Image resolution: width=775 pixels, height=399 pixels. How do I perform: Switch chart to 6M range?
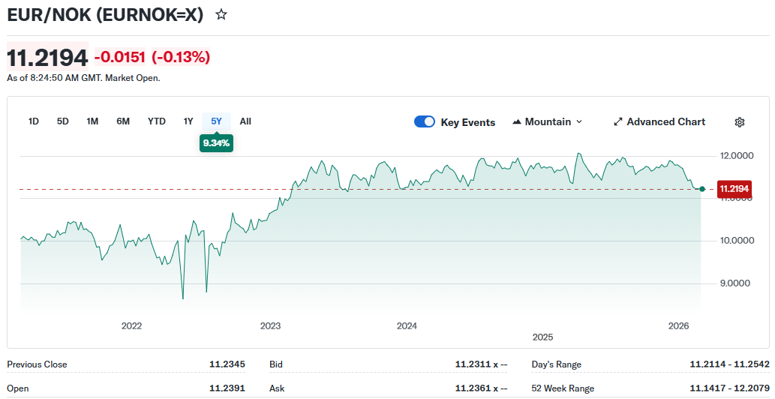tap(123, 121)
